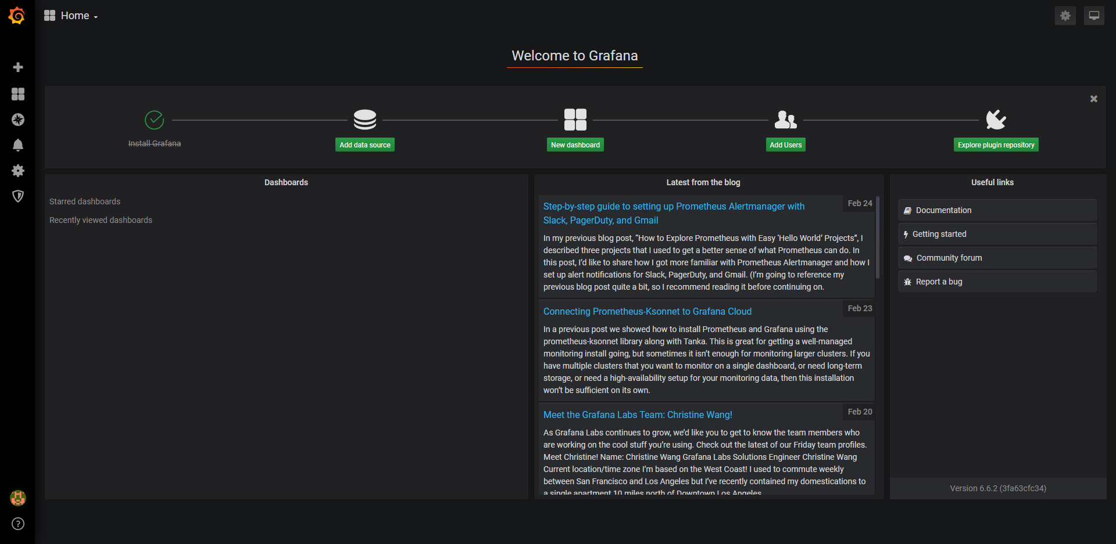Open the Server Admin shield icon
The height and width of the screenshot is (544, 1116).
coord(18,196)
